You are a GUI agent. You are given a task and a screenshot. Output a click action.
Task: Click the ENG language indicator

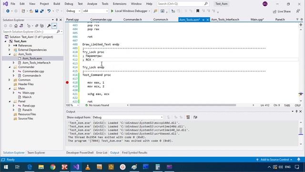tap(287, 167)
